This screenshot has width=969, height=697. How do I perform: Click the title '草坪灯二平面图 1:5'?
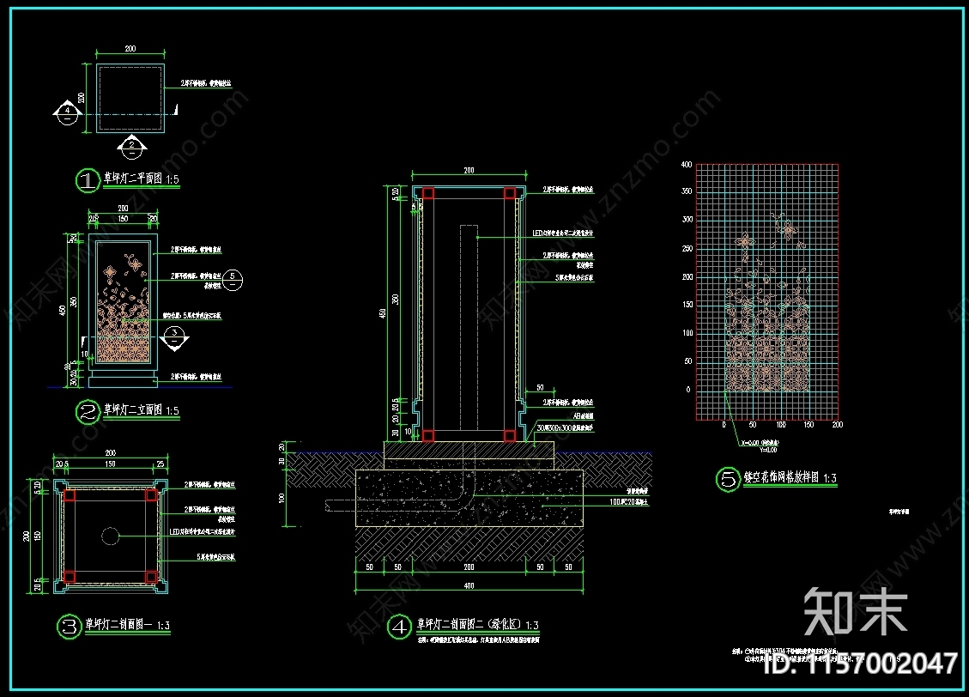coord(141,179)
